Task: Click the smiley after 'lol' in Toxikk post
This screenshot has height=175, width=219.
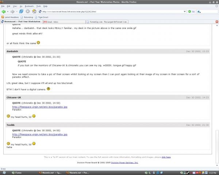Action: coord(34,143)
